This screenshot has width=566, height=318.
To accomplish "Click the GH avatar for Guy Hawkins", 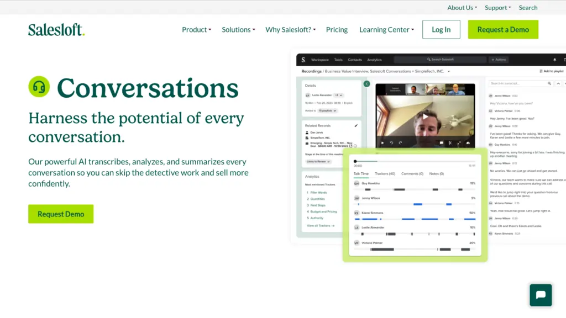I will pyautogui.click(x=357, y=183).
